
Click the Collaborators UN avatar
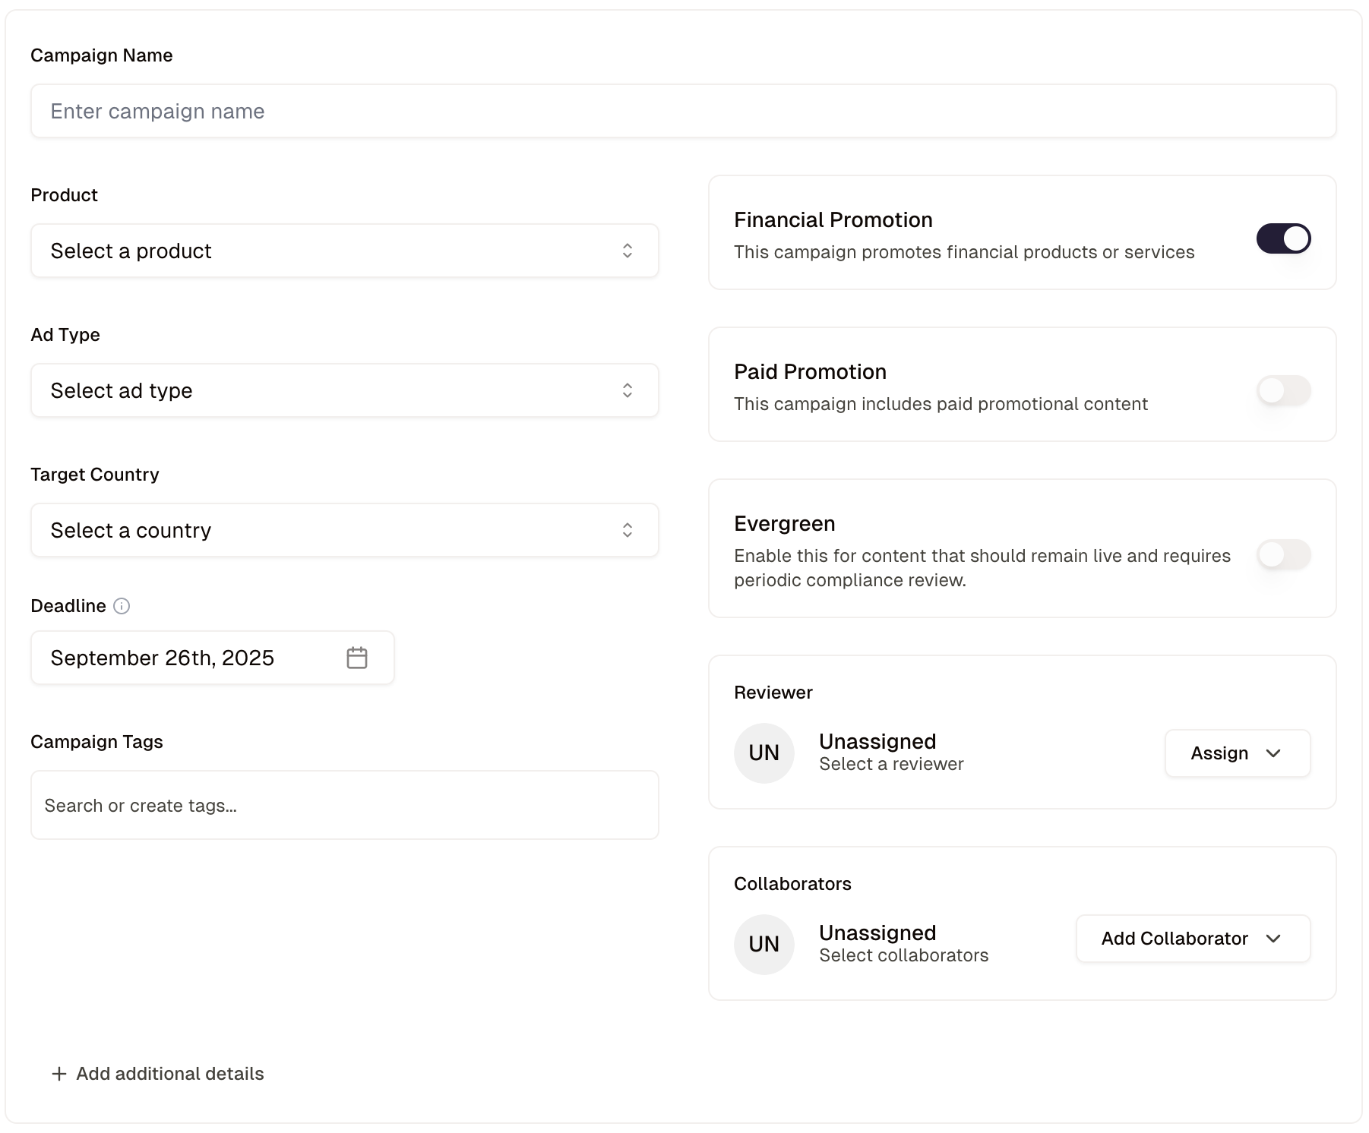coord(764,945)
